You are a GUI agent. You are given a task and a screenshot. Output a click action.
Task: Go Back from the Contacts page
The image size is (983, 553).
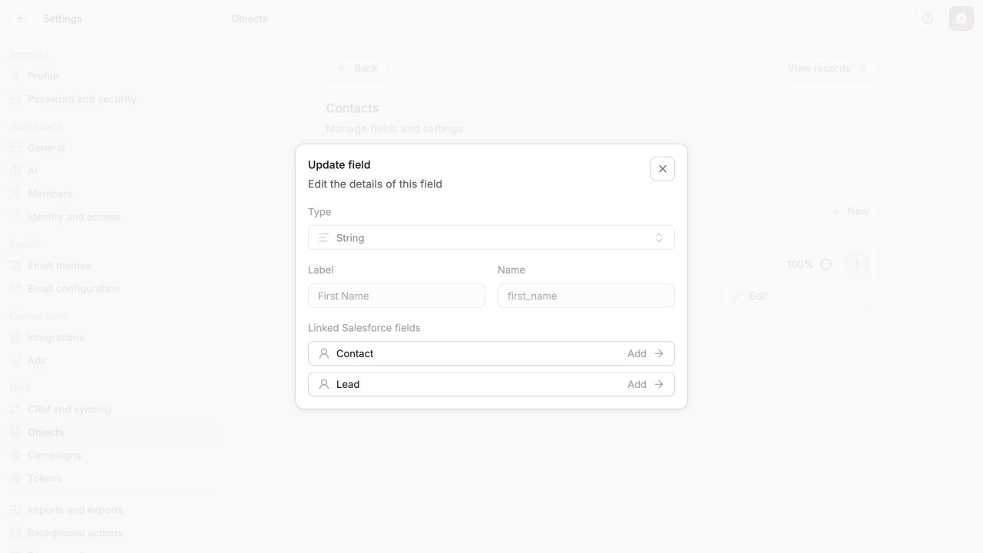click(x=357, y=68)
